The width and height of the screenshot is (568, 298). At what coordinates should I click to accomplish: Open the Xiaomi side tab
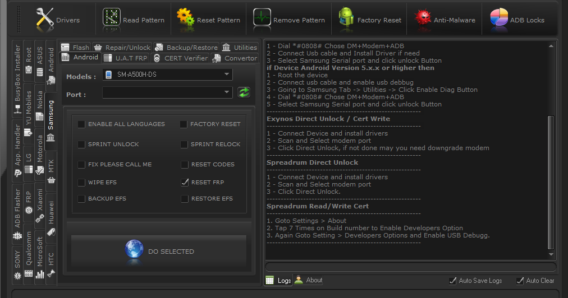click(x=40, y=206)
